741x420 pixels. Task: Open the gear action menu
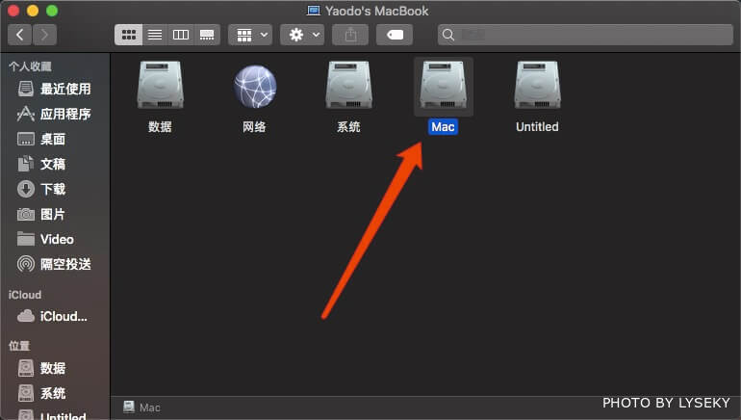[302, 35]
